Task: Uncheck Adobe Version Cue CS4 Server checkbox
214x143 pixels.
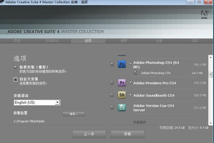Action: click(112, 107)
